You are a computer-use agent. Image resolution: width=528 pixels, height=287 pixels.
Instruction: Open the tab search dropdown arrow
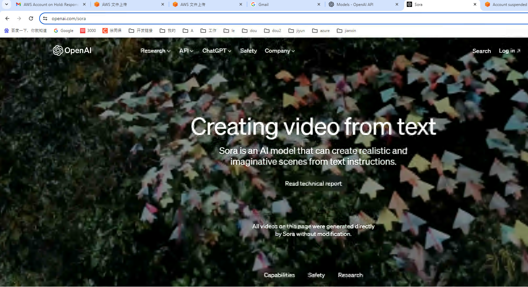[6, 4]
